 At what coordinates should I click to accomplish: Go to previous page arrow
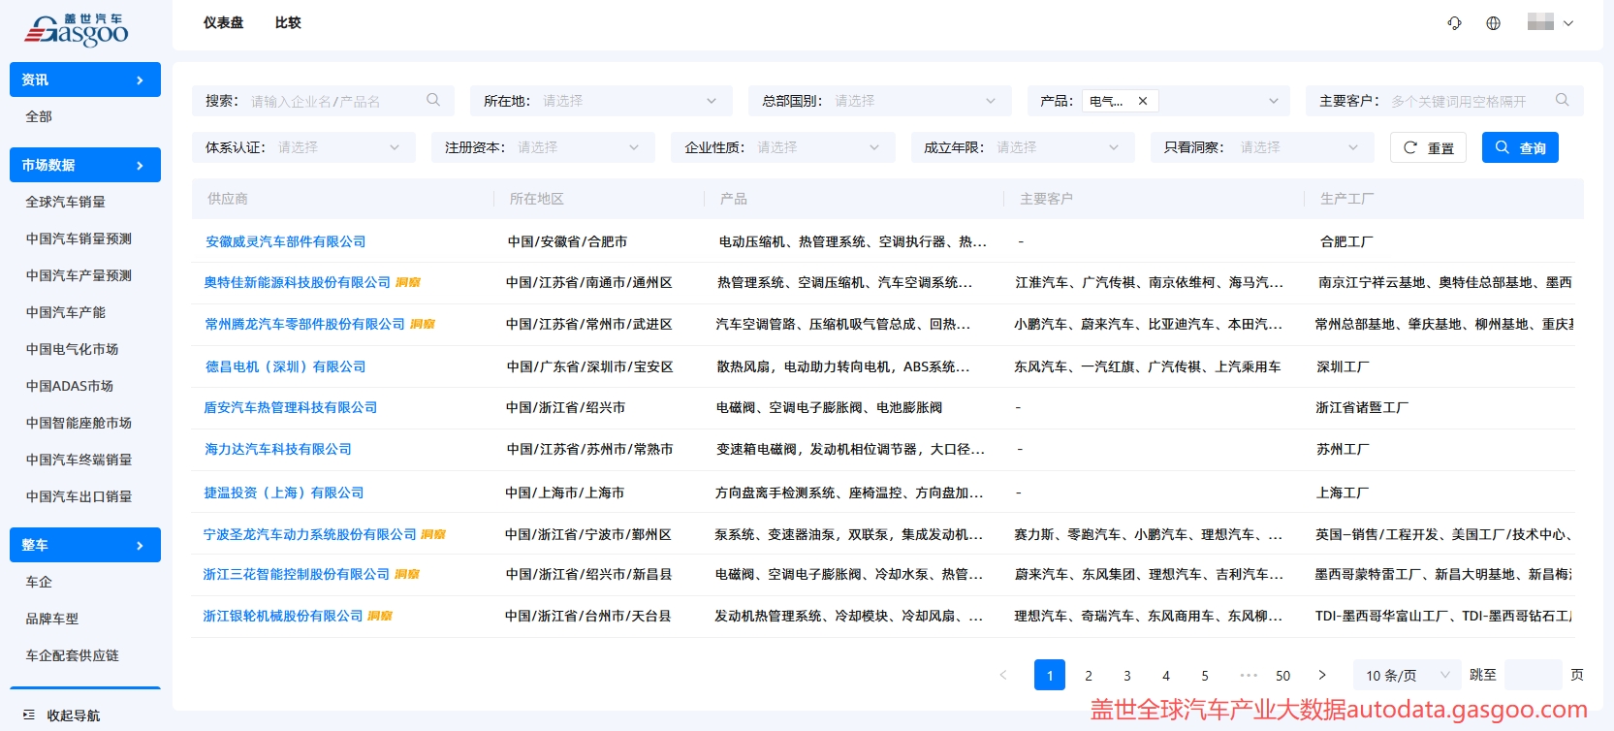pos(1003,675)
